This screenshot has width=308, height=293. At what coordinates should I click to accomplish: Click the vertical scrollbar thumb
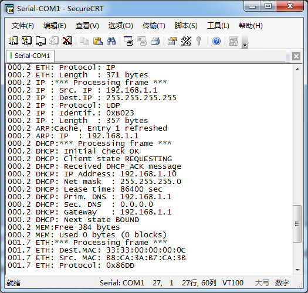pyautogui.click(x=297, y=224)
